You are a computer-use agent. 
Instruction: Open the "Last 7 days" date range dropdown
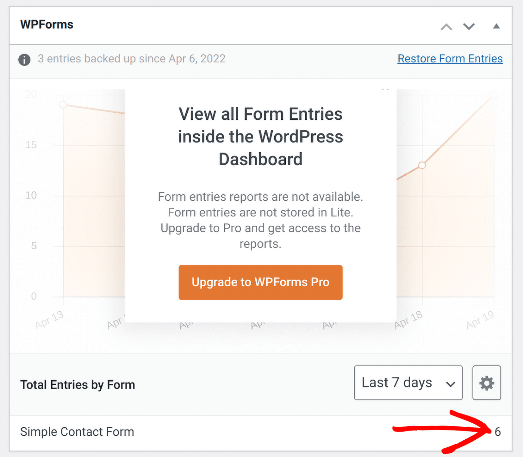[408, 383]
